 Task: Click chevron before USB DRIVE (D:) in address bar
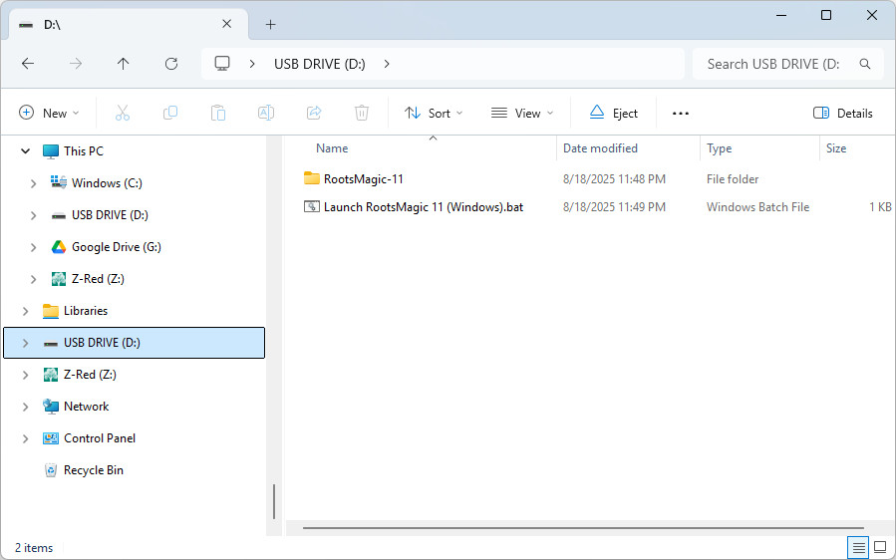252,64
